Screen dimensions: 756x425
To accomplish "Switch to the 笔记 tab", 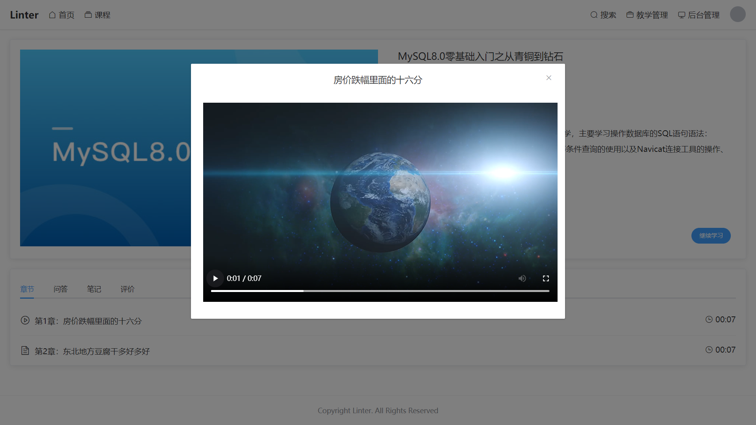I will click(x=94, y=289).
